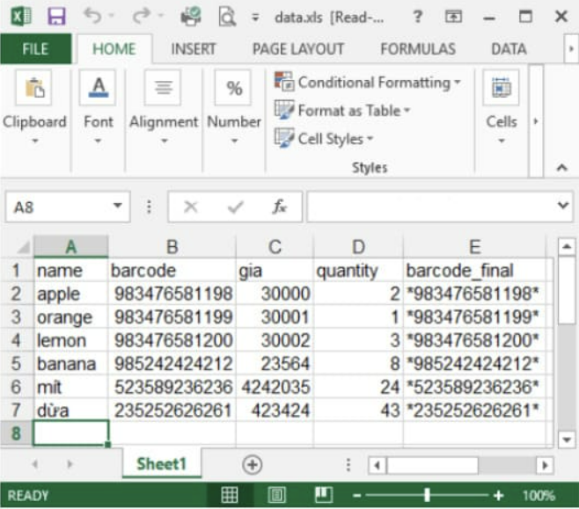The height and width of the screenshot is (509, 579).
Task: Open the Alignment group icon
Action: click(x=164, y=88)
